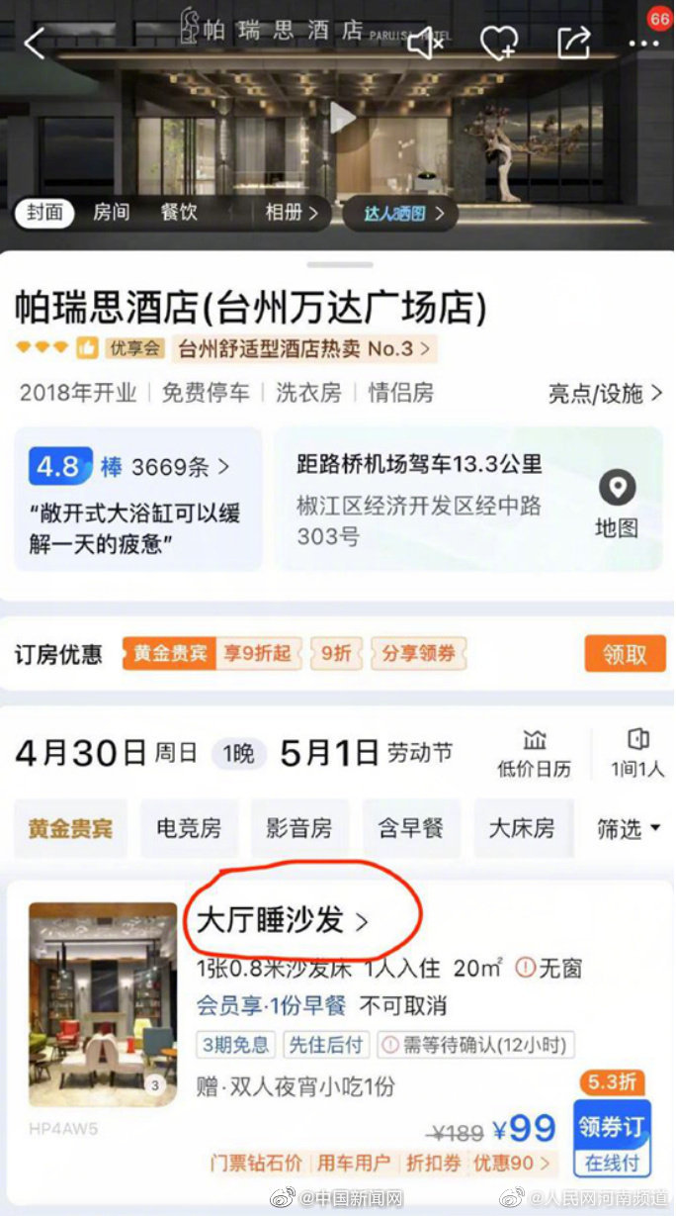The width and height of the screenshot is (676, 1216).
Task: Open the sofa room thumbnail photo
Action: pyautogui.click(x=103, y=1003)
